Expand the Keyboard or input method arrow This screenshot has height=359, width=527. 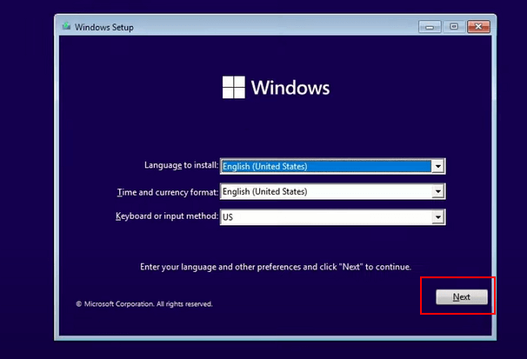[x=438, y=216]
